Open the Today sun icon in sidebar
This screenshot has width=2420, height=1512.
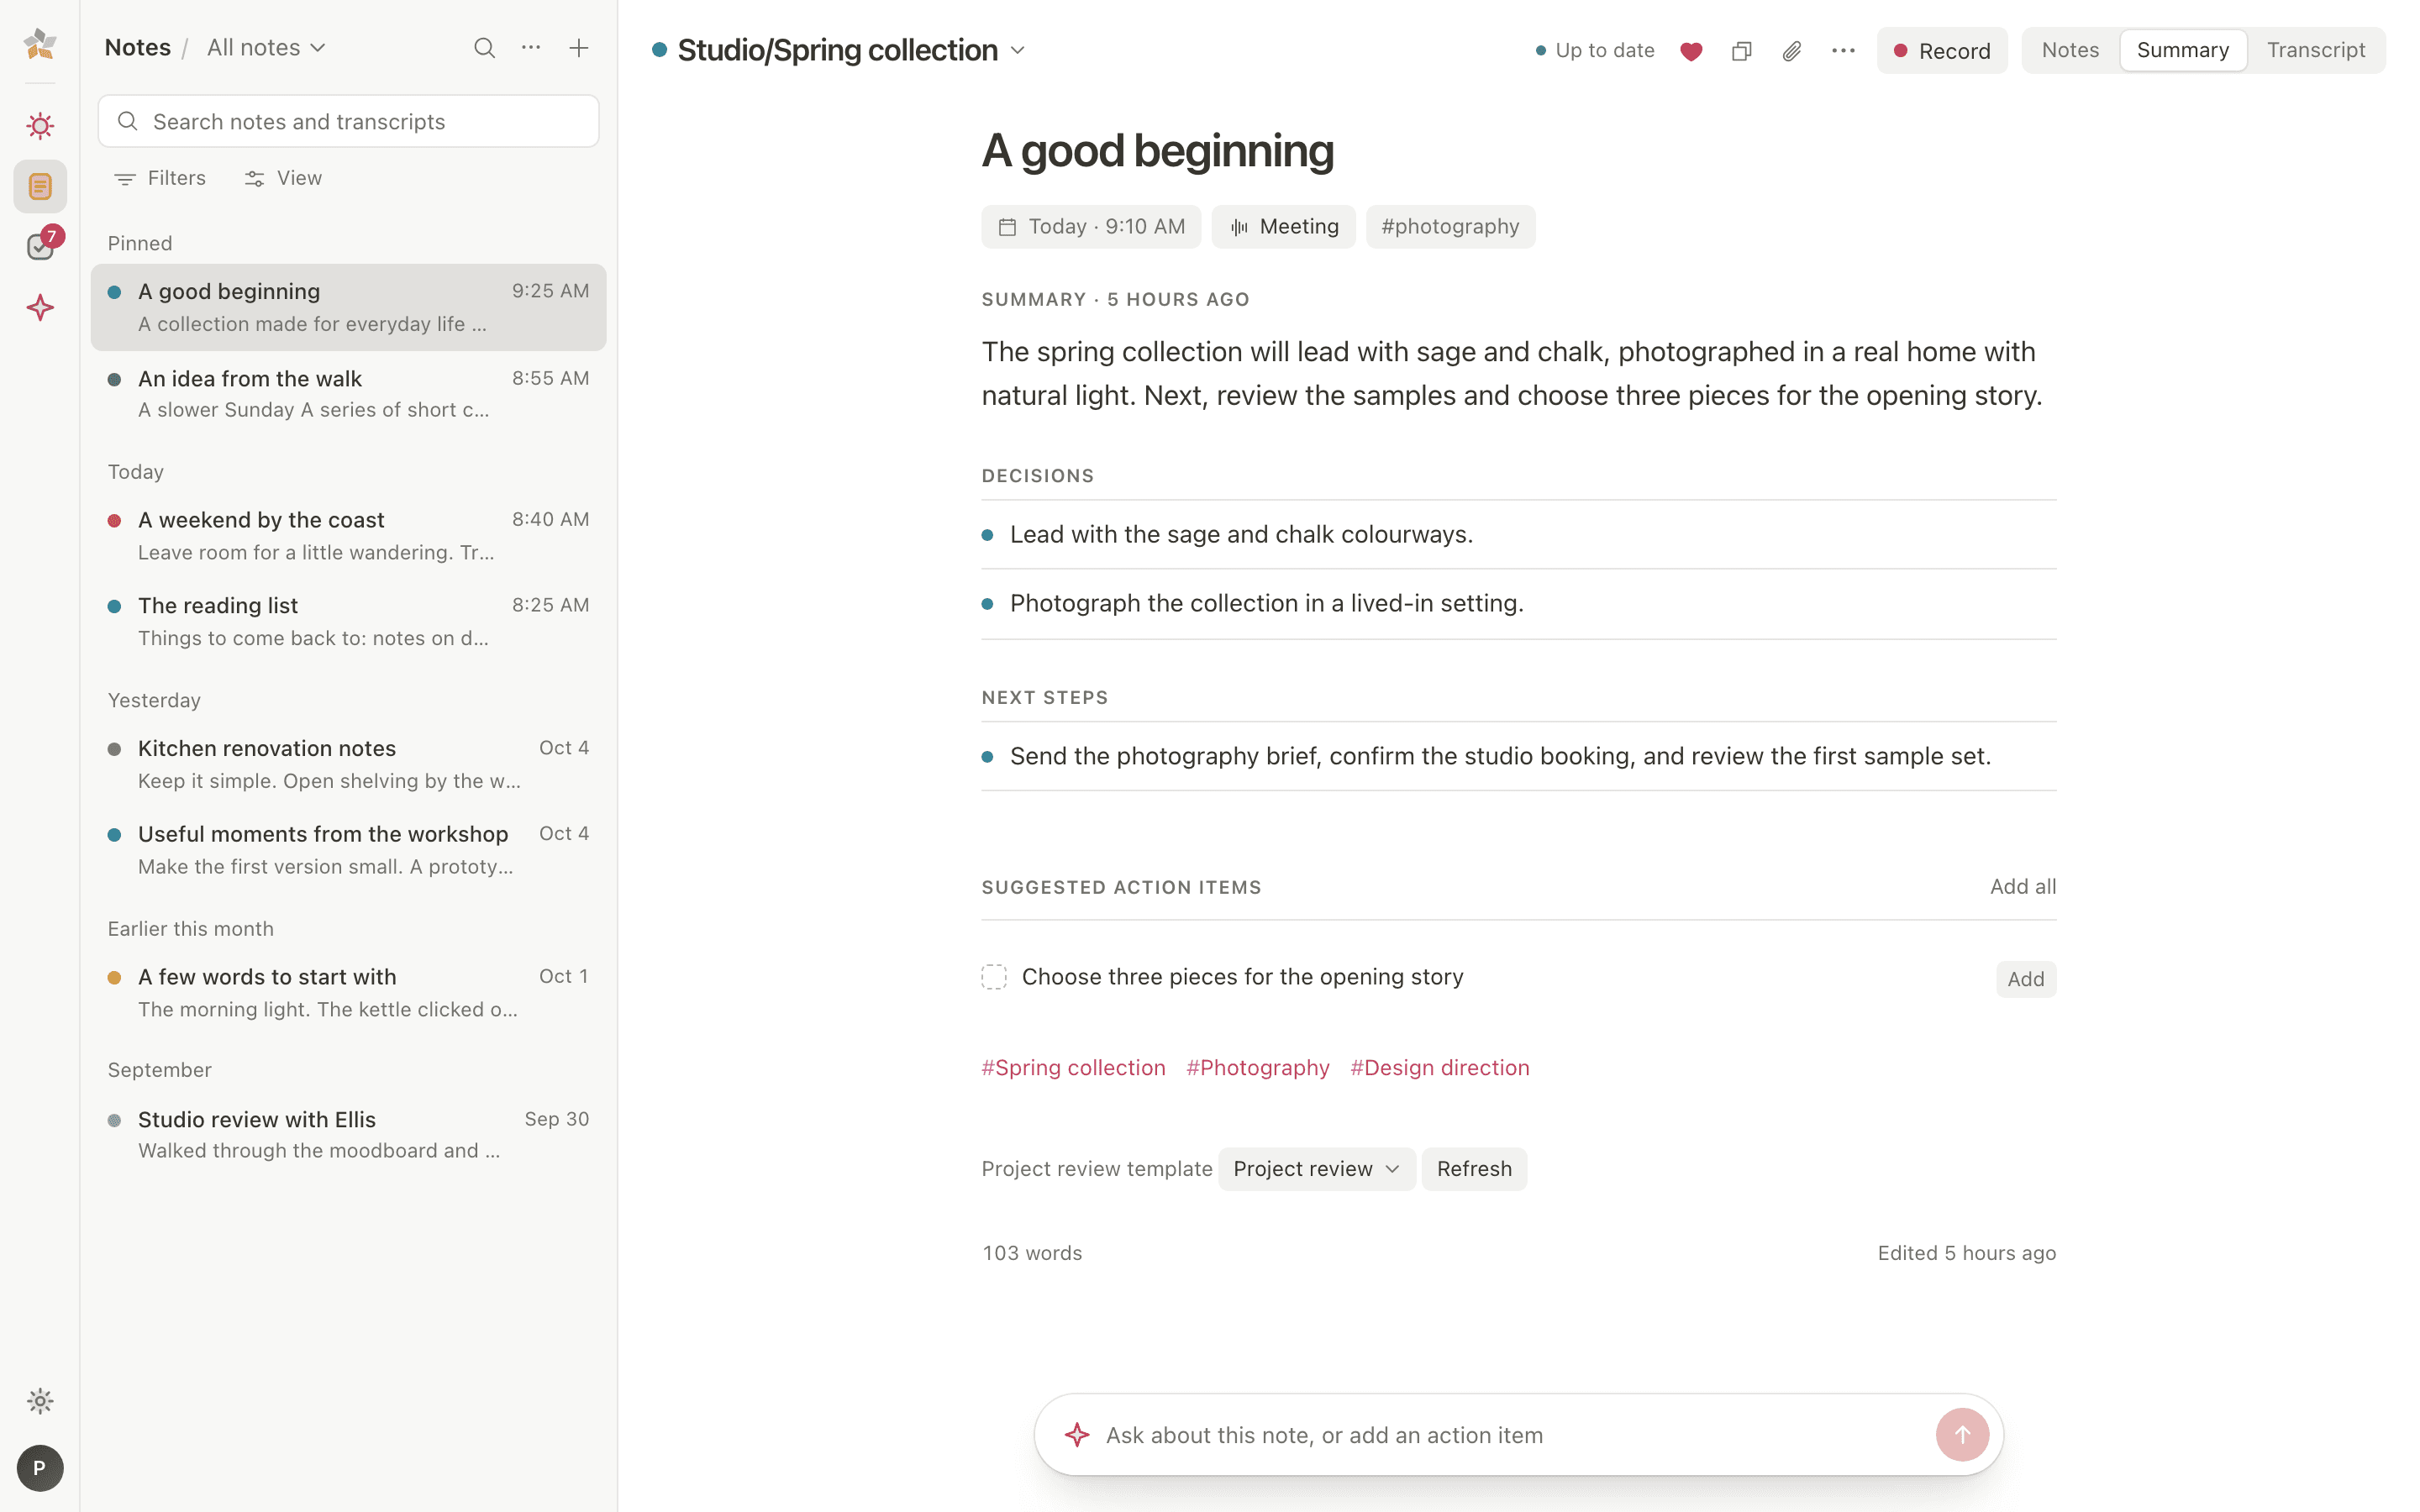(x=40, y=125)
